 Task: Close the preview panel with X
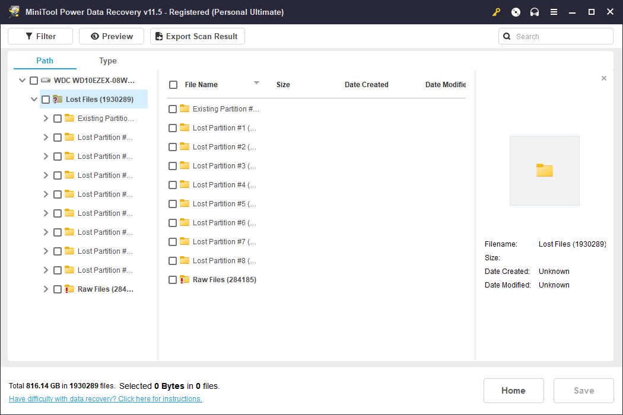(x=604, y=78)
